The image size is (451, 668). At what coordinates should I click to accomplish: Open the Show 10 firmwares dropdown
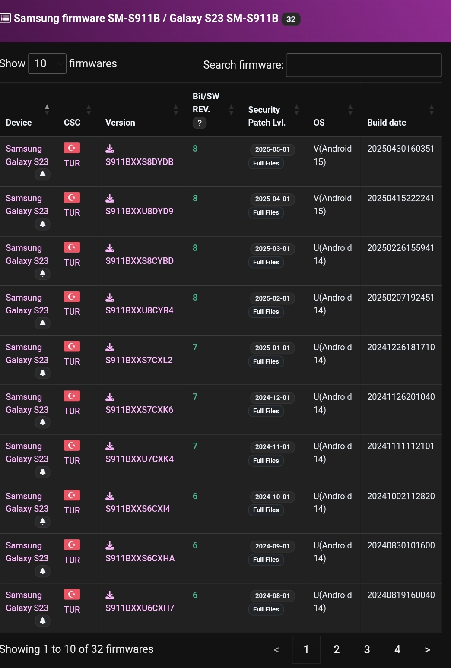pos(47,64)
